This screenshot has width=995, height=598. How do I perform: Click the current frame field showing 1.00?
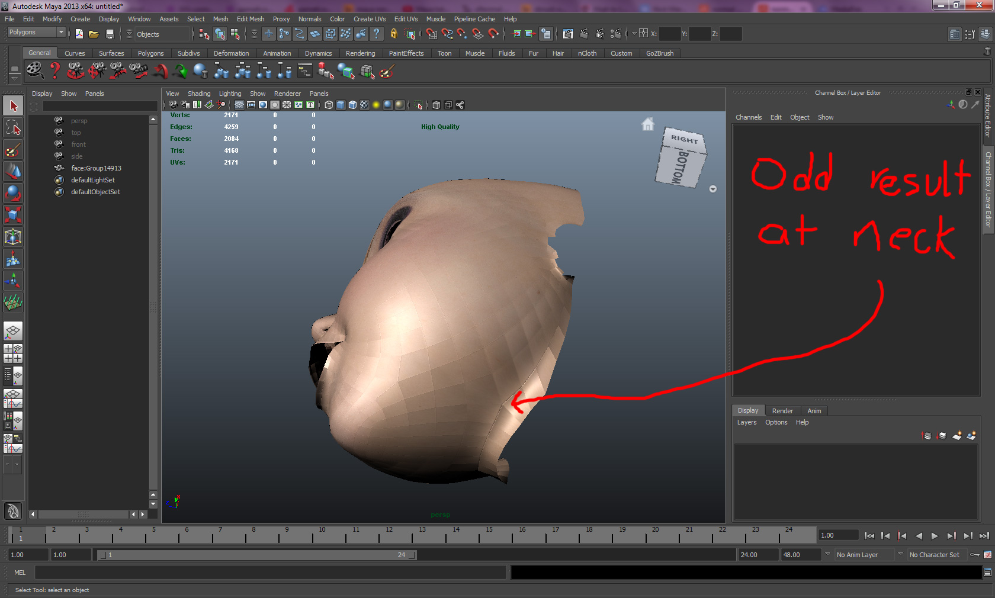(x=838, y=535)
